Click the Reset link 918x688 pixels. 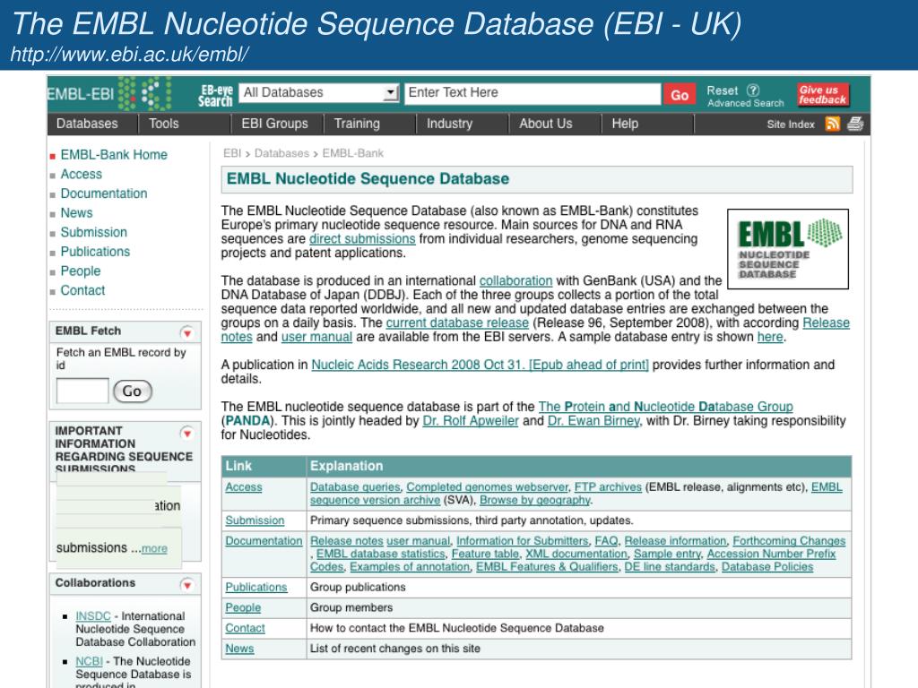point(722,90)
